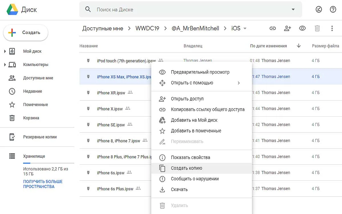
Task: Open the offline ready status icon
Action: point(319,9)
